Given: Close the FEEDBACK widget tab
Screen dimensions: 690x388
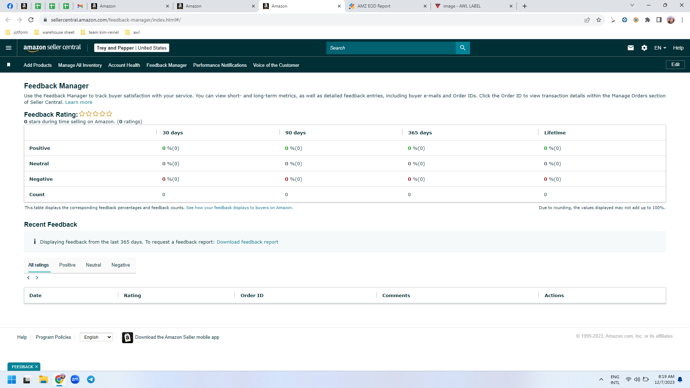Looking at the screenshot, I should click(36, 367).
